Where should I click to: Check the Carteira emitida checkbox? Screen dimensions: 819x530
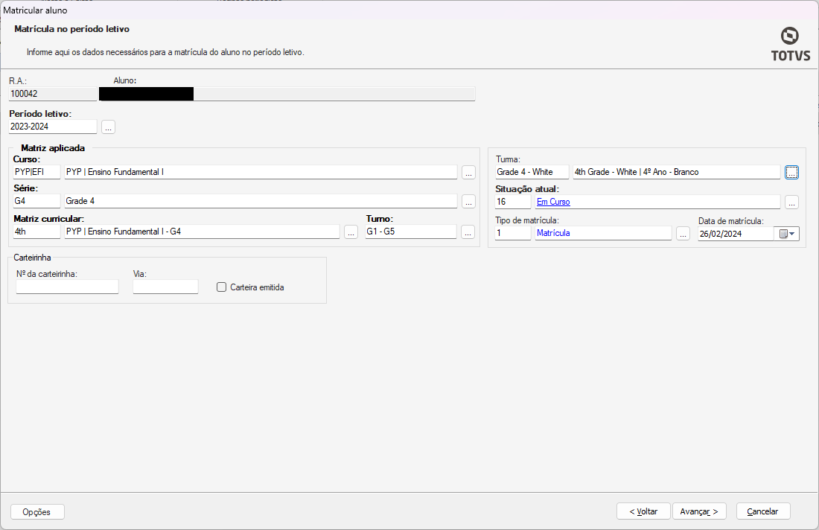pyautogui.click(x=221, y=287)
